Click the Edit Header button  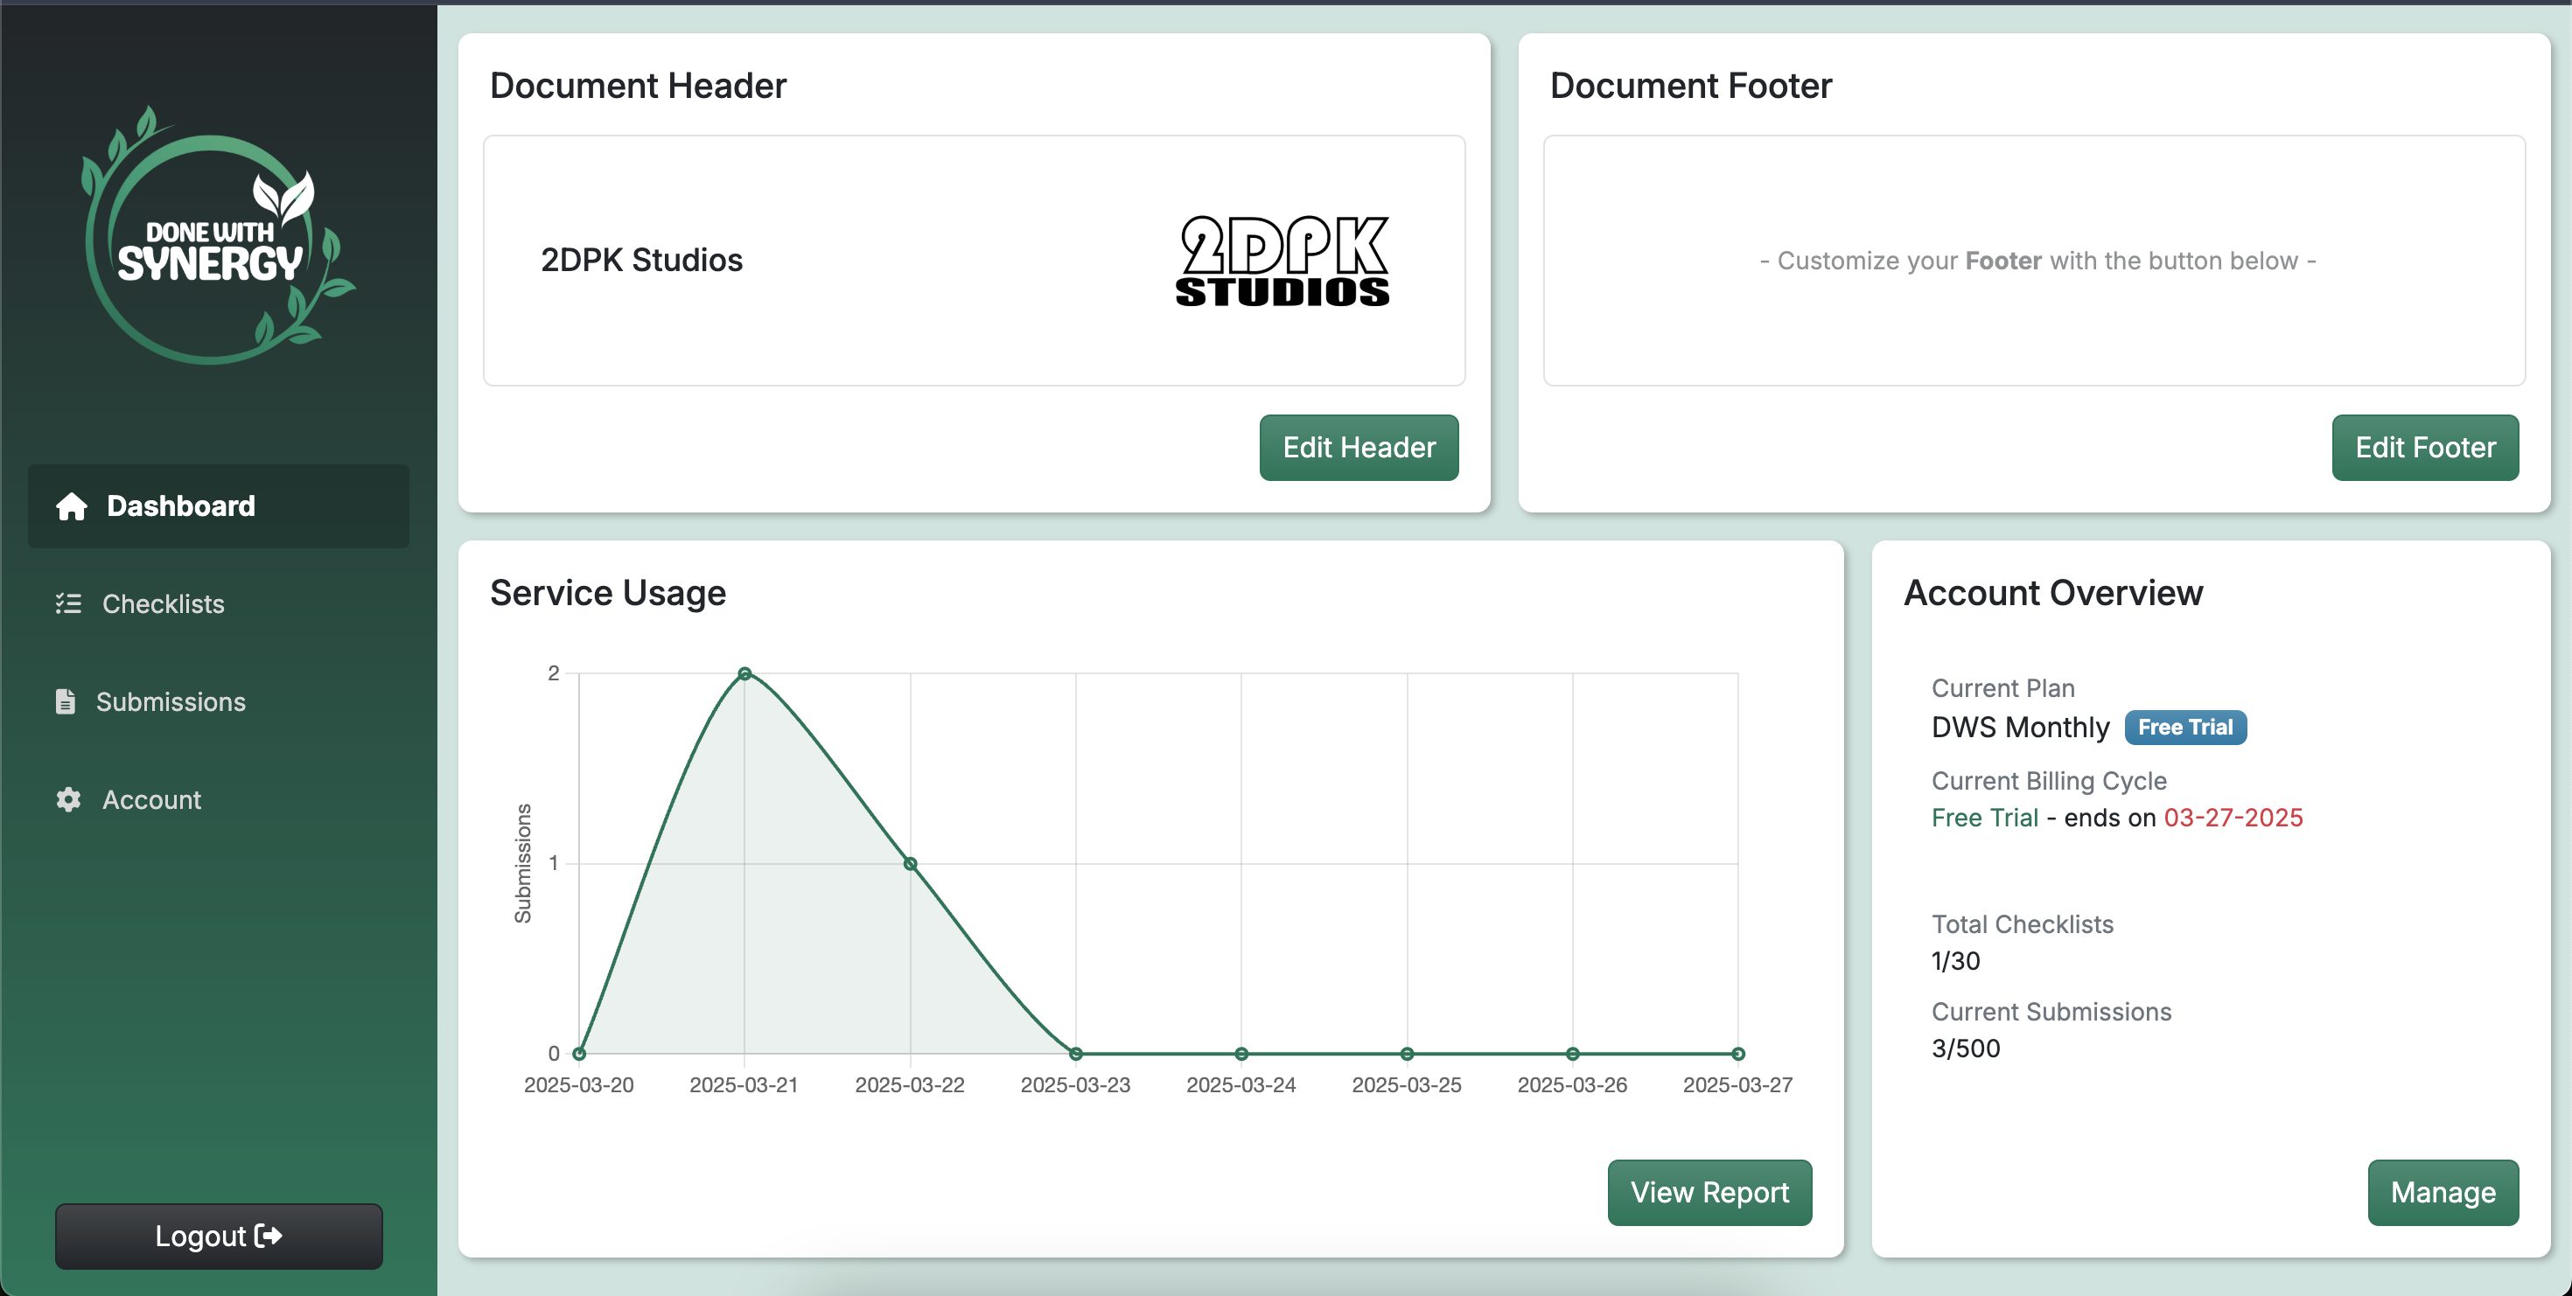point(1359,447)
